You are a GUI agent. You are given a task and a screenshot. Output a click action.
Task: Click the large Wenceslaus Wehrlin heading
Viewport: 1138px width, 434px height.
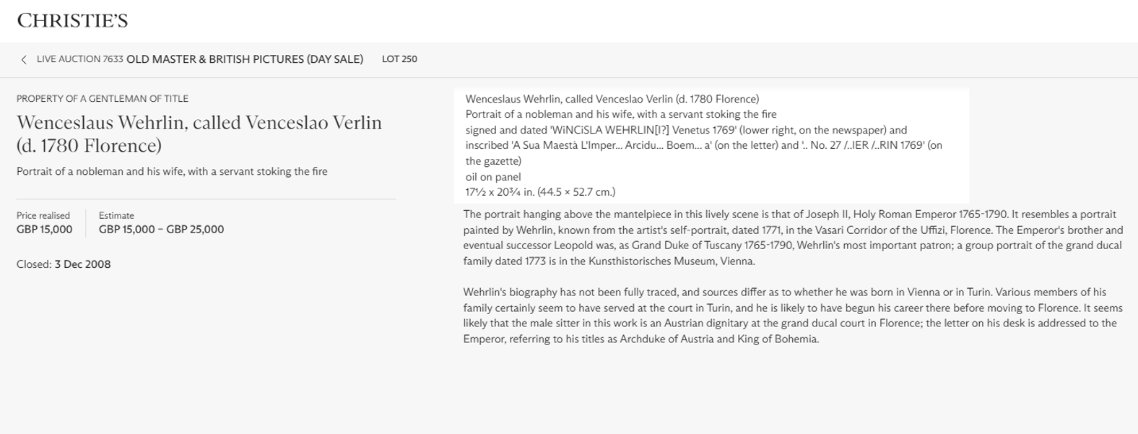[x=199, y=134]
